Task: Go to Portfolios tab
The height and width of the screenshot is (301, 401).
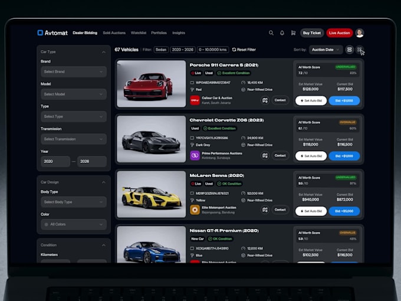Action: coord(159,33)
